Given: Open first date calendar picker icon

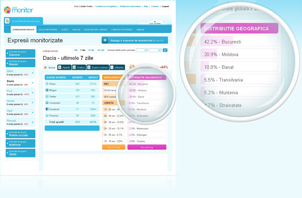Looking at the screenshot, I should point(147,50).
